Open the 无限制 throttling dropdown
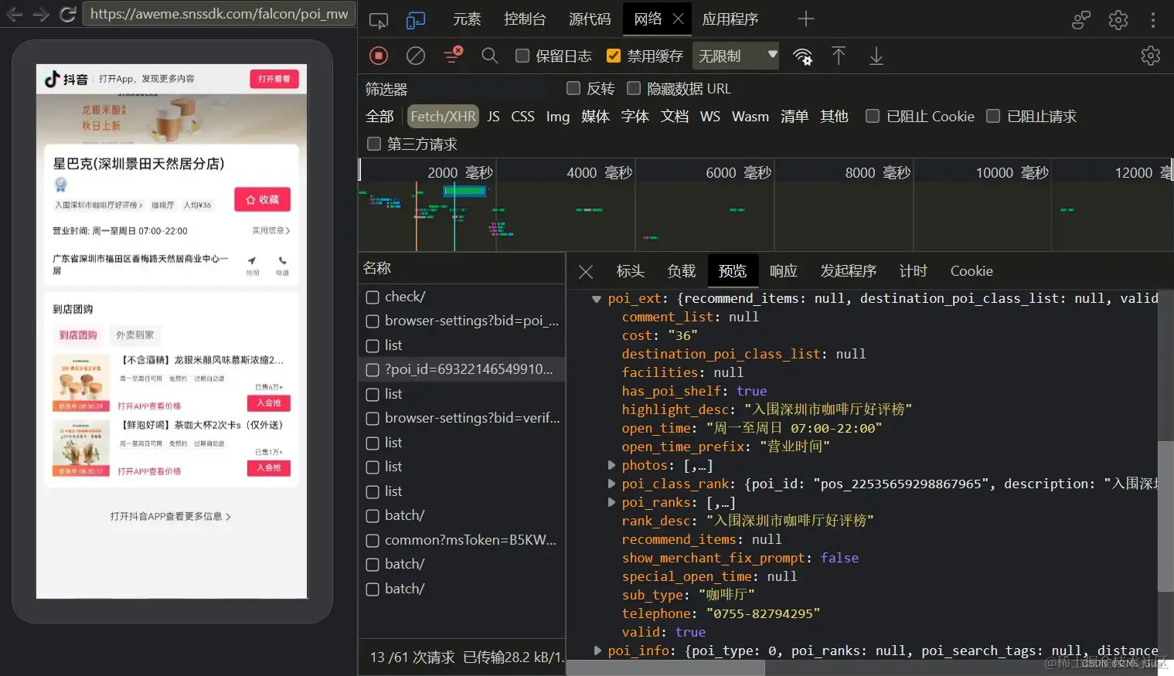Image resolution: width=1174 pixels, height=676 pixels. coord(737,56)
